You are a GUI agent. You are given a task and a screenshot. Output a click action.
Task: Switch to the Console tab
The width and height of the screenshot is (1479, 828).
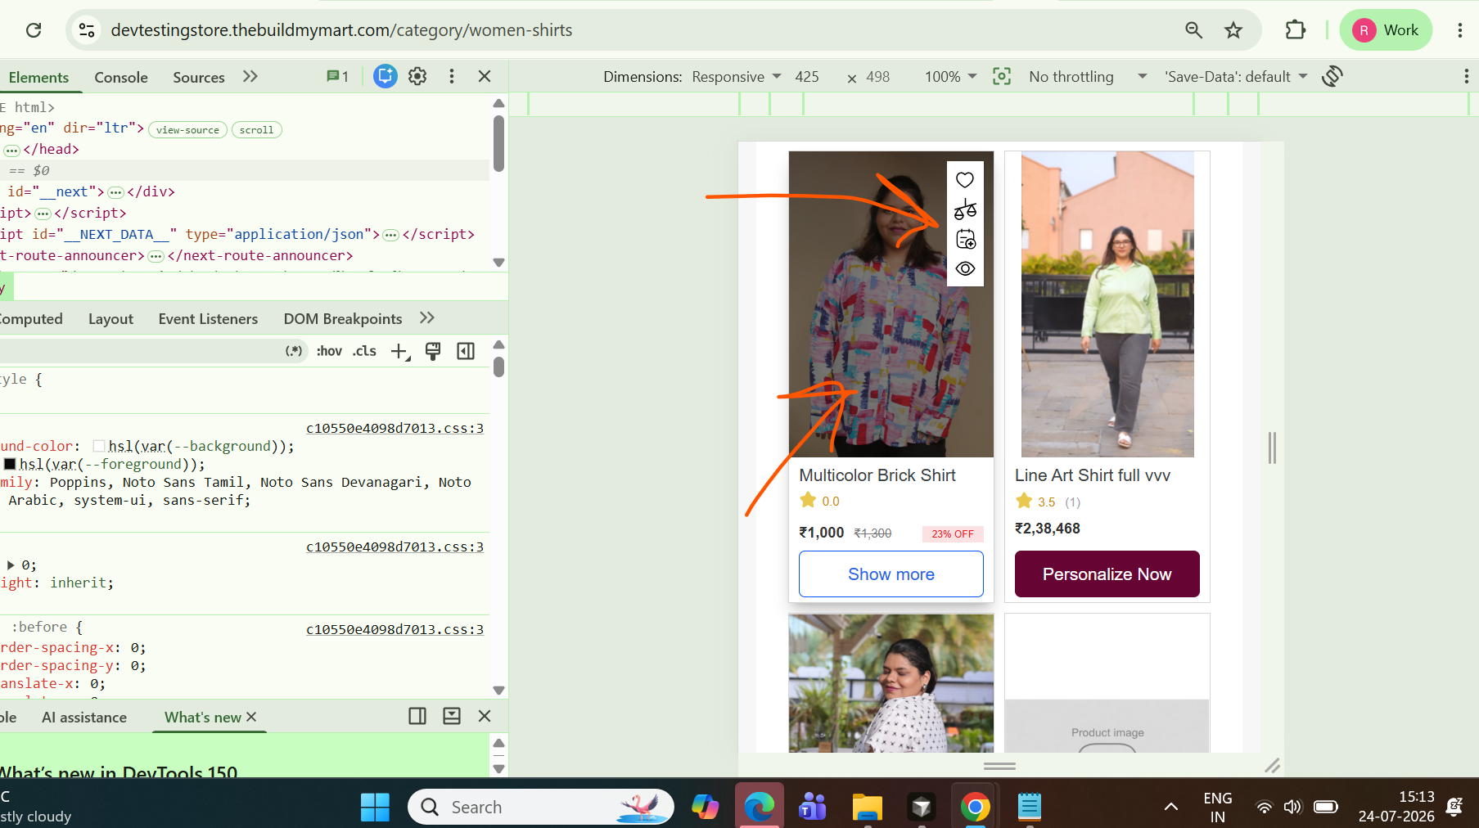coord(121,77)
